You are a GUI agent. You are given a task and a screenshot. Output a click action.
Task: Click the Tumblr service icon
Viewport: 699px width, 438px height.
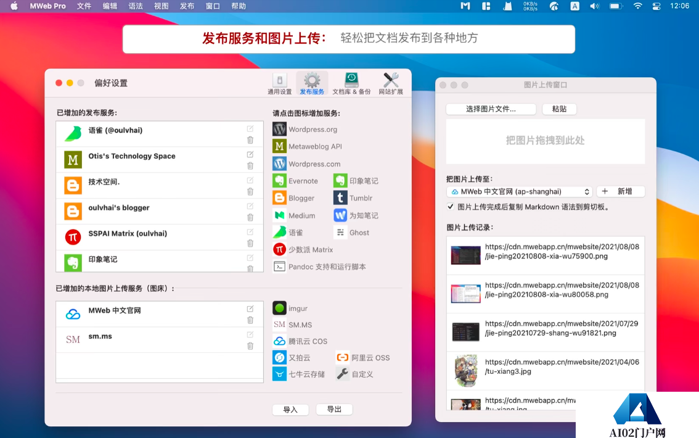coord(341,198)
